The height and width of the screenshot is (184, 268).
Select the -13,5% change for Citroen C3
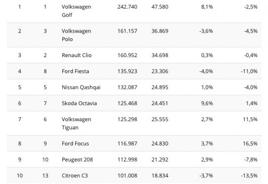point(249,176)
